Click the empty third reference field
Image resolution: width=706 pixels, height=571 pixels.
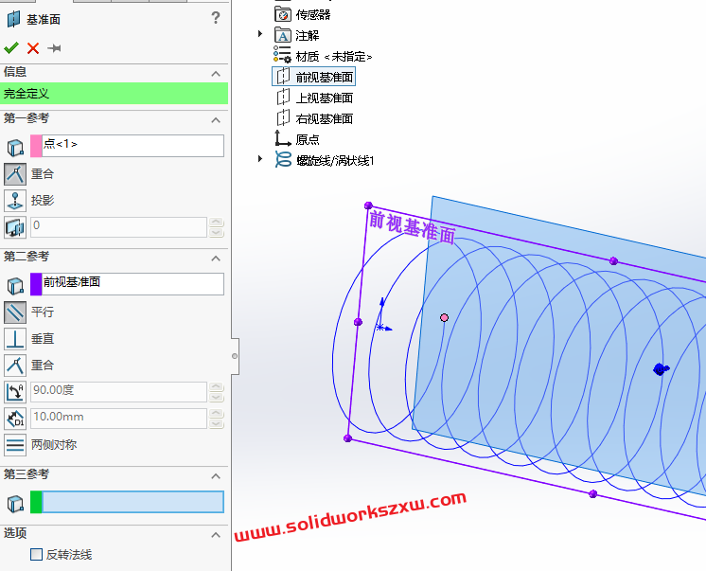tap(132, 502)
